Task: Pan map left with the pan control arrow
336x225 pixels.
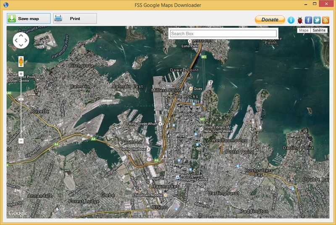Action: [16, 40]
